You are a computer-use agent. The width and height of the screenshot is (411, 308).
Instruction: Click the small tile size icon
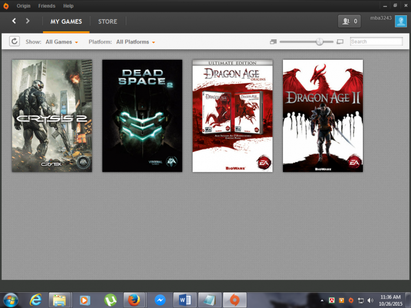(273, 42)
